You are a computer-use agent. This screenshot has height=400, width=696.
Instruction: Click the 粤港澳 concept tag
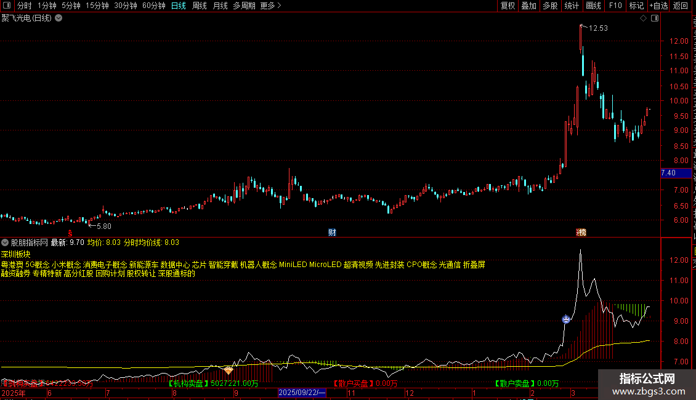click(x=12, y=265)
